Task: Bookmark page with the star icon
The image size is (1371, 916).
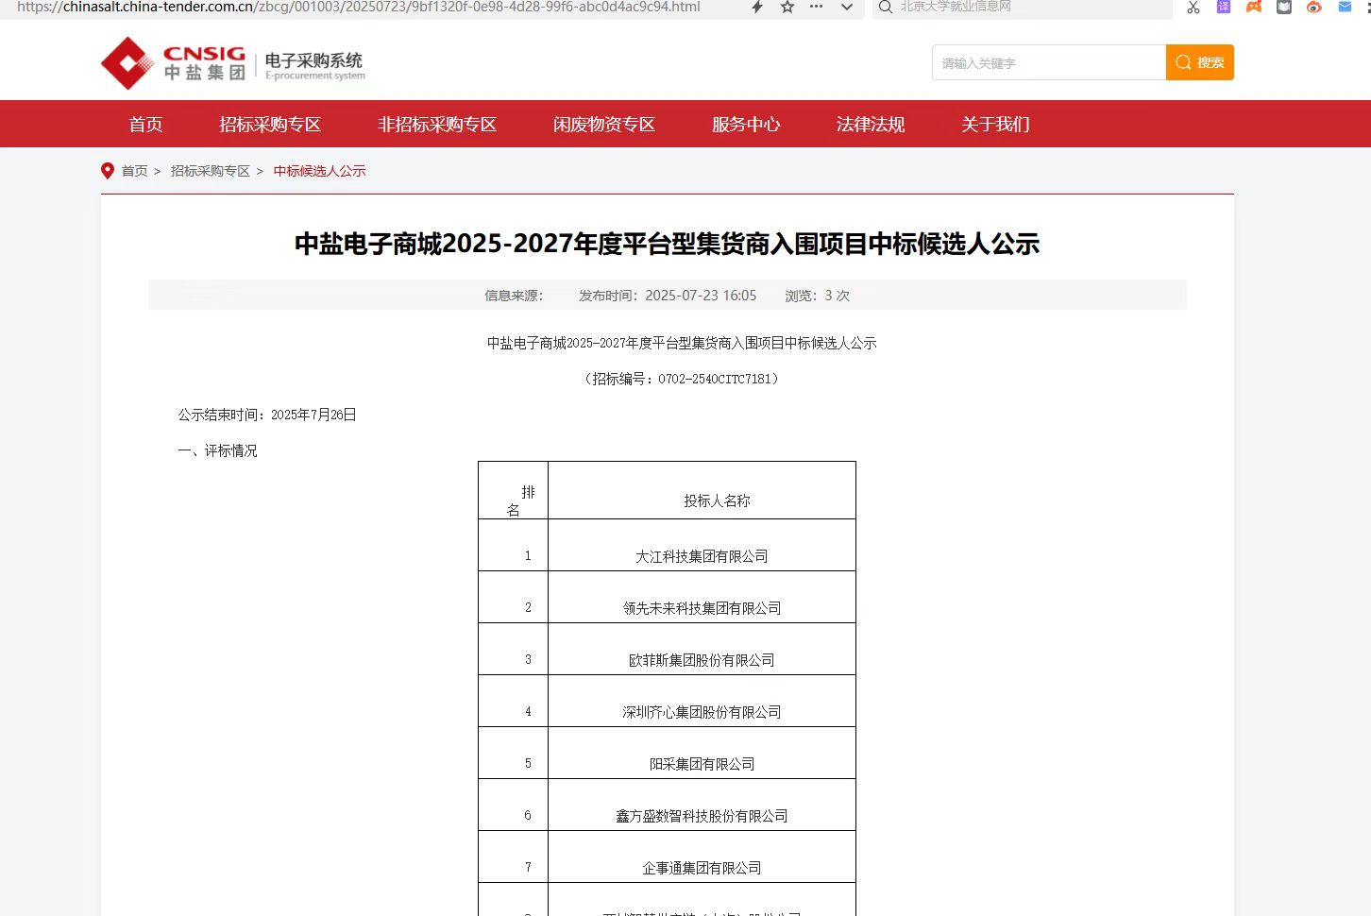Action: coord(787,7)
